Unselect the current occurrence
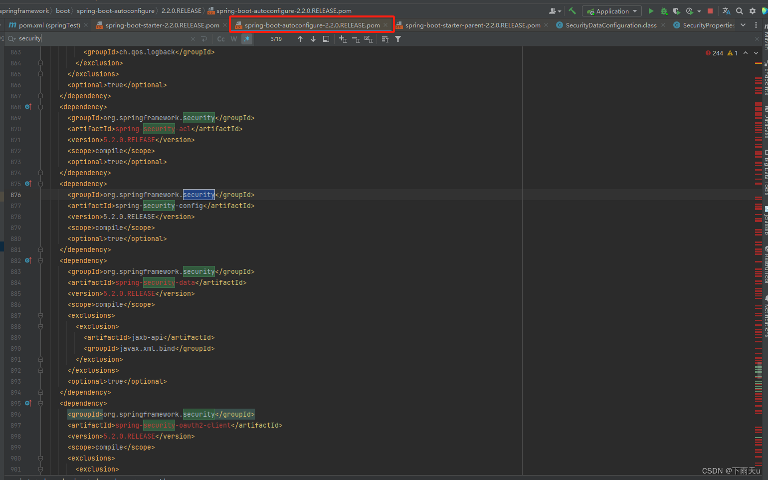The width and height of the screenshot is (768, 480). (x=356, y=39)
